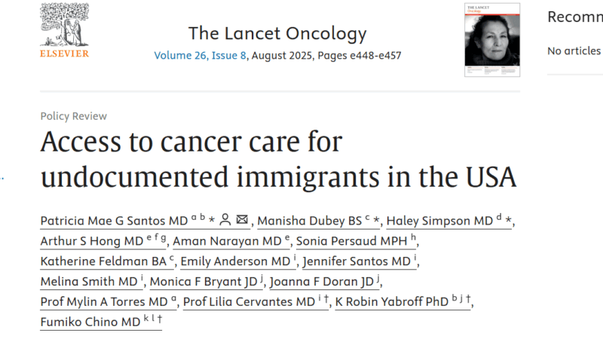Click author Katherine Feldman BA

click(x=103, y=261)
